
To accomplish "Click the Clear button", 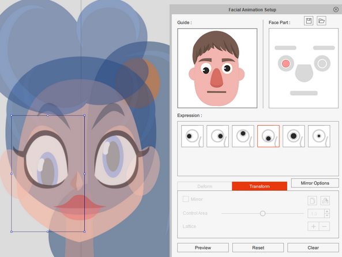I will pyautogui.click(x=313, y=248).
